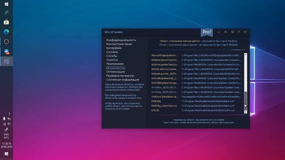The height and width of the screenshot is (160, 285).
Task: Open Конфиденциальность section
Action: [x=121, y=40]
